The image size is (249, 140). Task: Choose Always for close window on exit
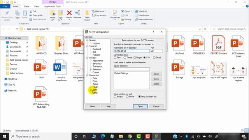(115, 96)
